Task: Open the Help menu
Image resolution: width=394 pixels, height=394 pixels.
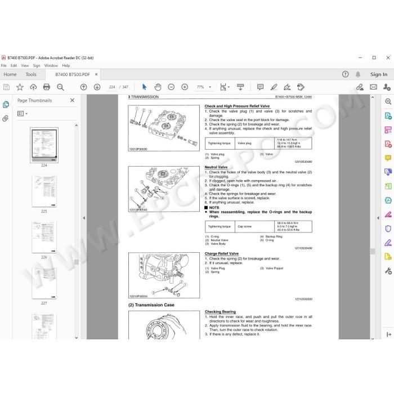Action: click(x=66, y=66)
